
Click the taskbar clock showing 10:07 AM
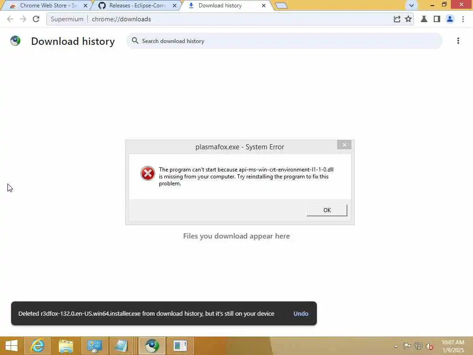pos(453,346)
